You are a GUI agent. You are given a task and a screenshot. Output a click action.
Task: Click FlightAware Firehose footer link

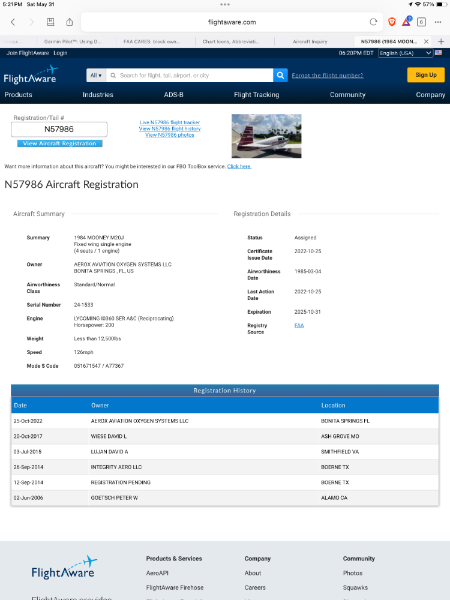tap(175, 587)
